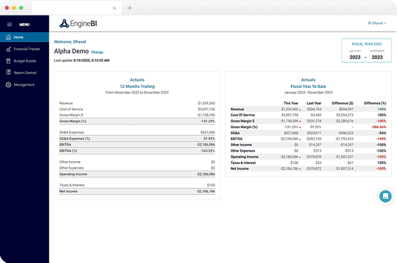Open Report Central from the sidebar
This screenshot has width=397, height=263.
[25, 72]
